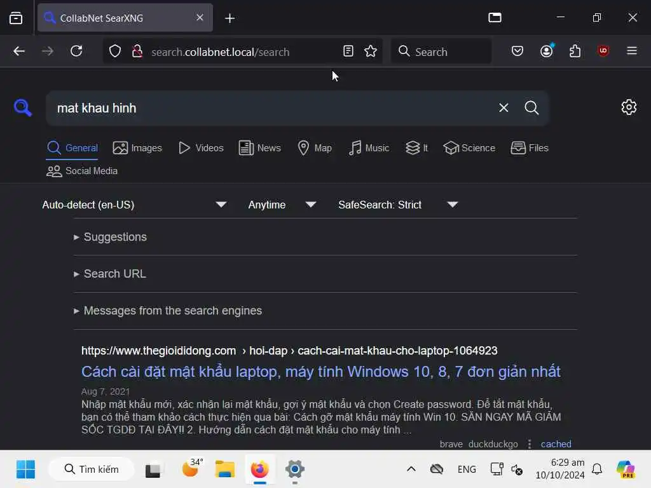Viewport: 651px width, 488px height.
Task: Click the OneDrive cloud tray icon
Action: click(x=437, y=470)
